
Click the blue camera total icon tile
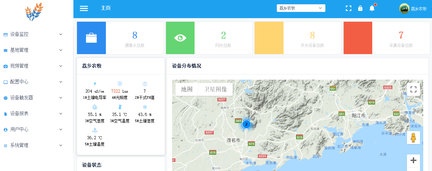91,38
